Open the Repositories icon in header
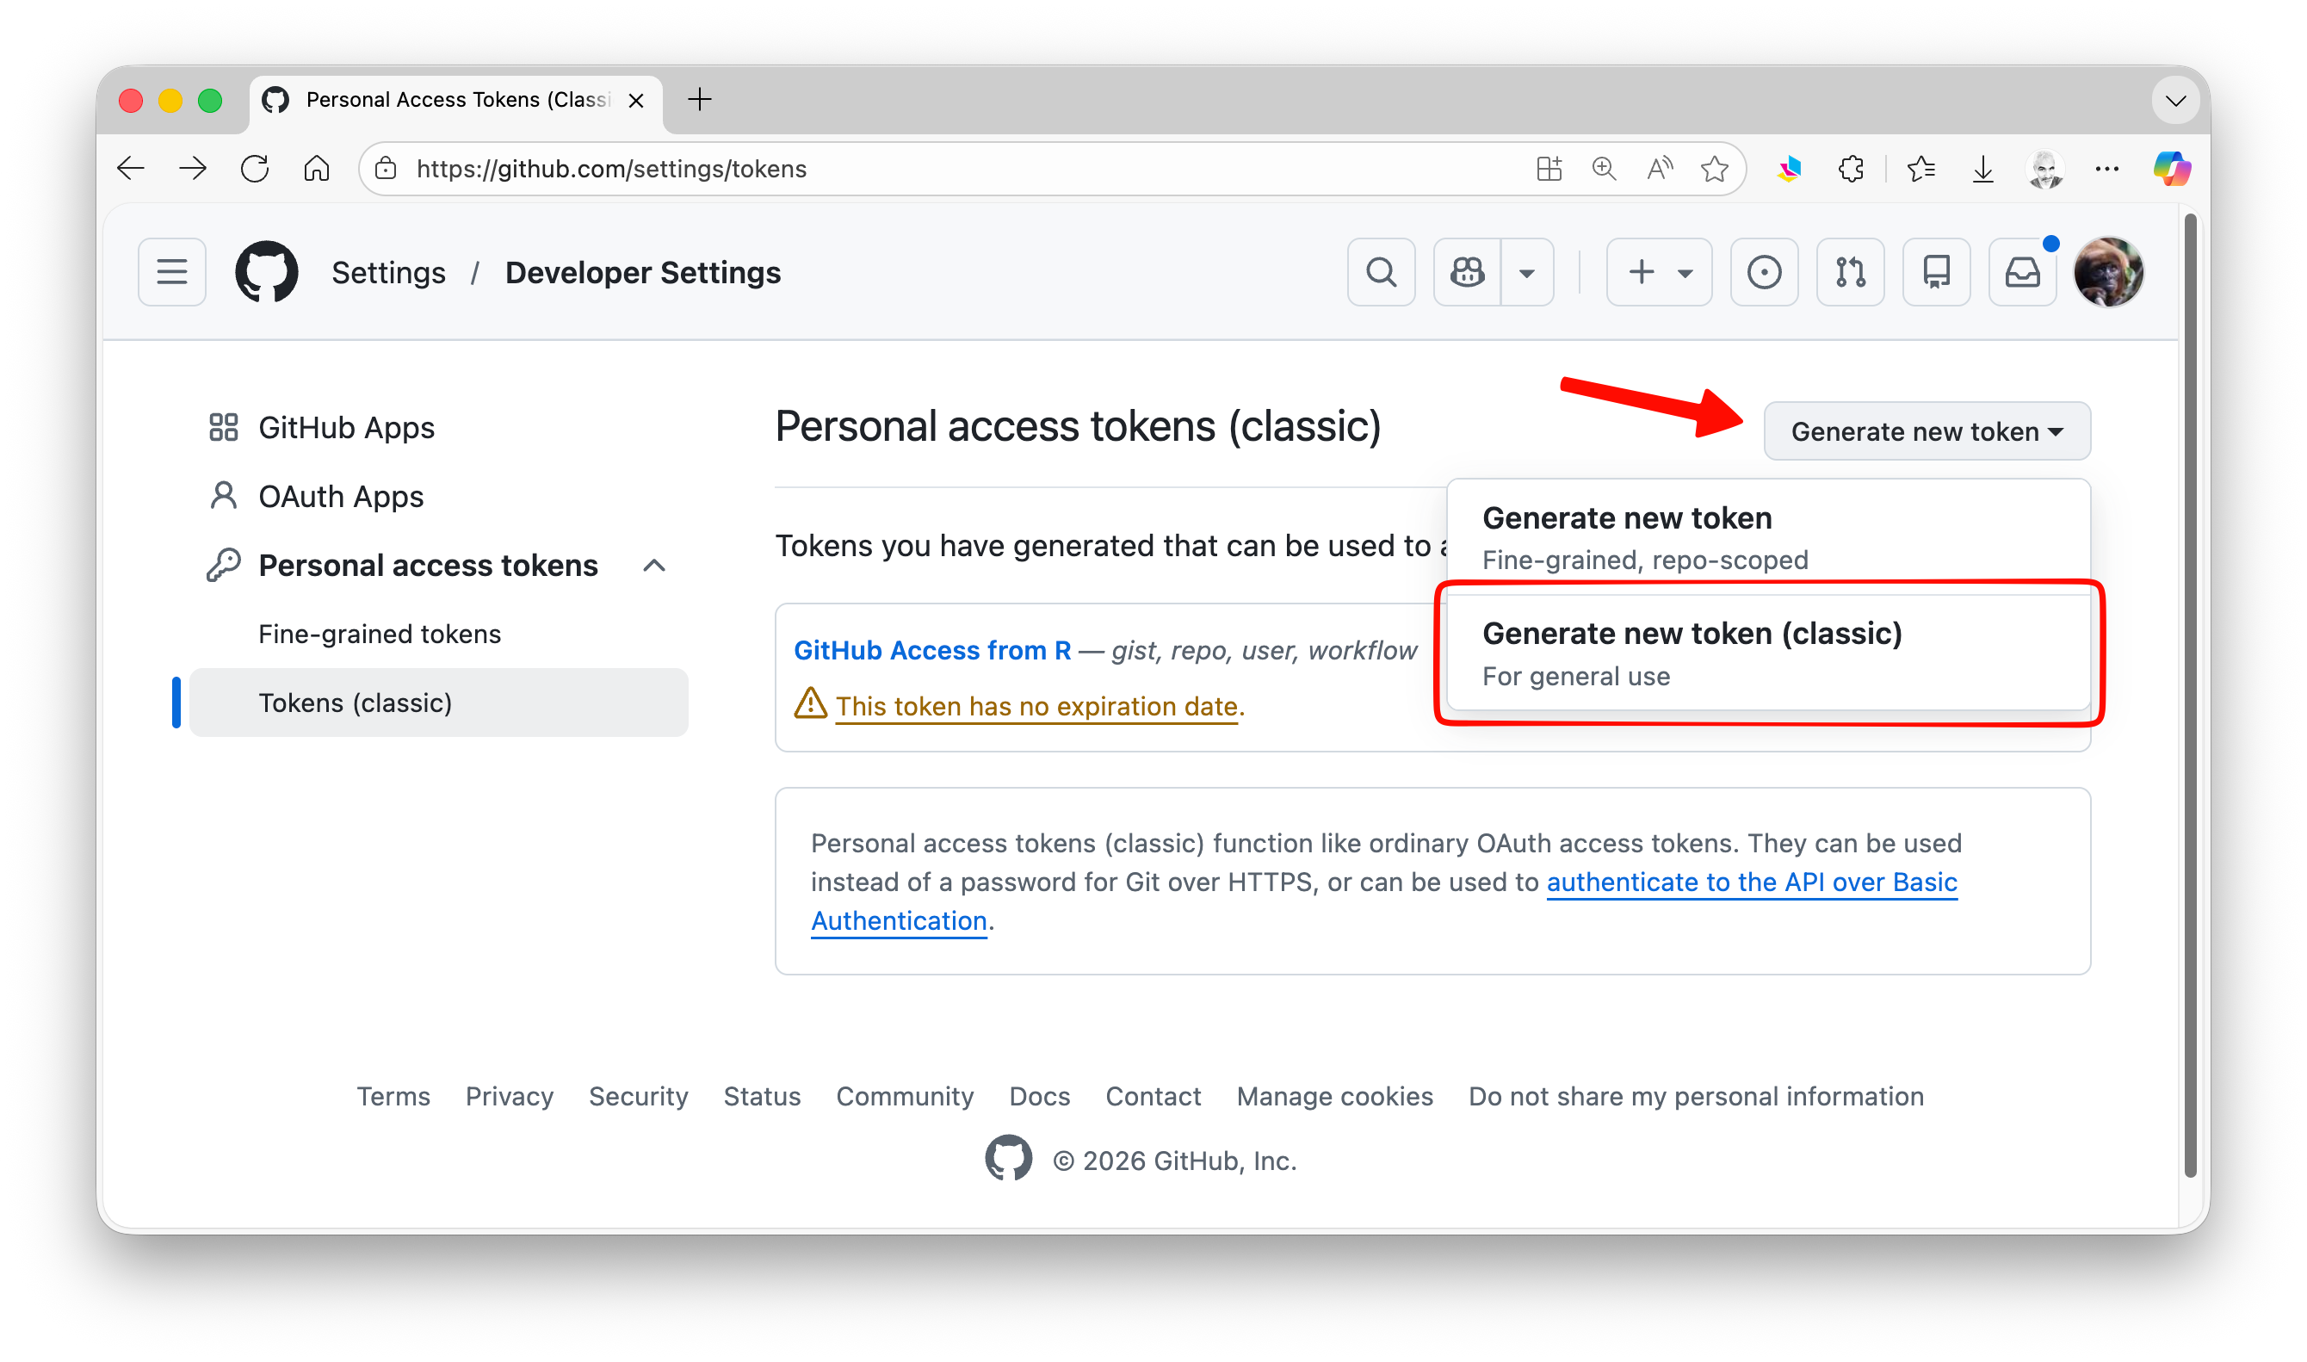This screenshot has width=2307, height=1362. [x=1936, y=273]
